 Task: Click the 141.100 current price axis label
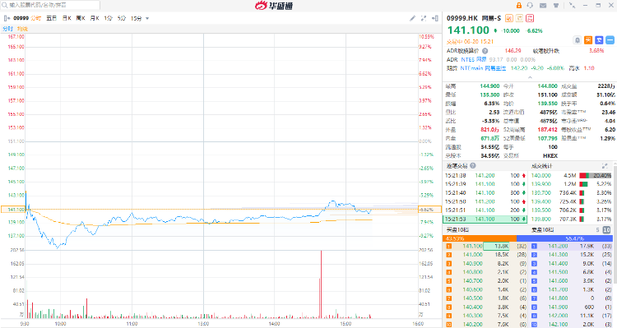click(x=13, y=210)
